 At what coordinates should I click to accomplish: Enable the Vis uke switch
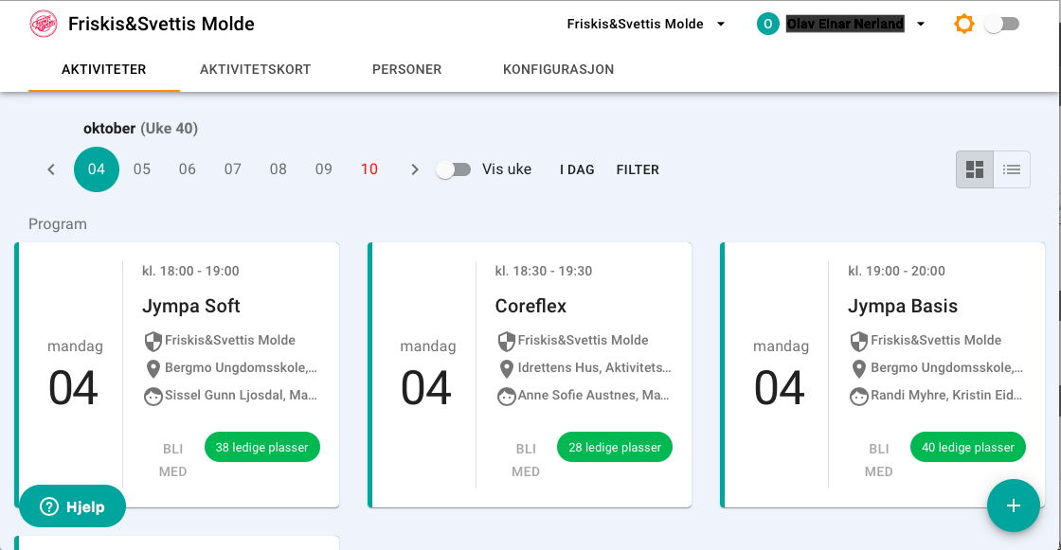point(454,169)
